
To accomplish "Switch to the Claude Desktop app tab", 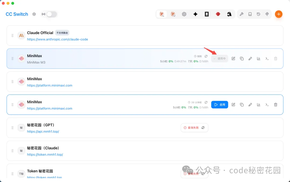I will (x=173, y=14).
